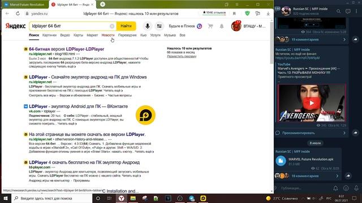
Task: Select Переводчик search category
Action: tap(127, 35)
